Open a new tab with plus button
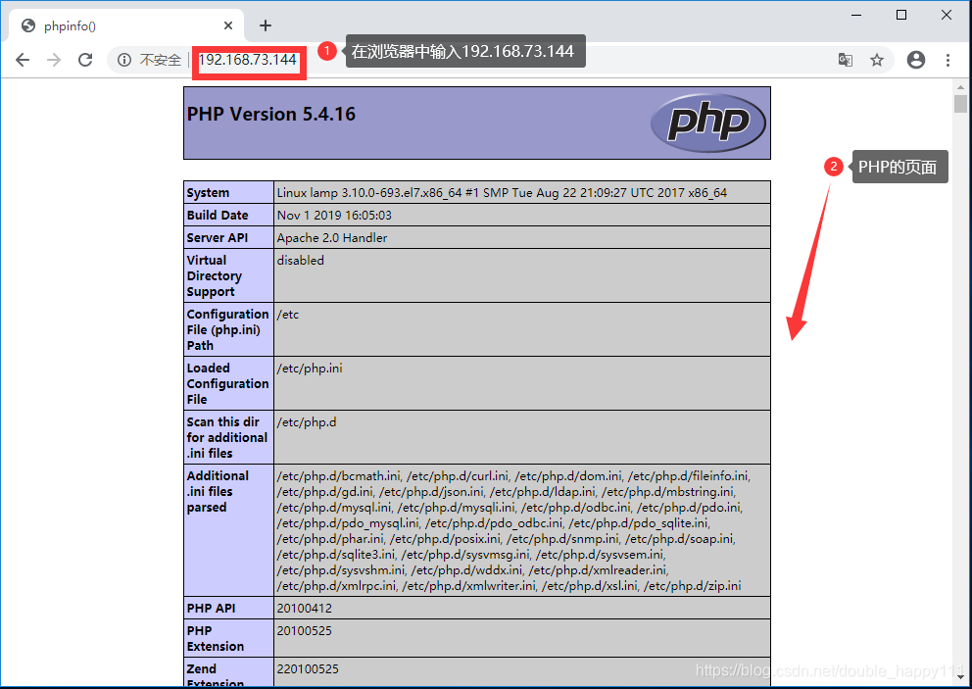Image resolution: width=972 pixels, height=689 pixels. pos(266,25)
